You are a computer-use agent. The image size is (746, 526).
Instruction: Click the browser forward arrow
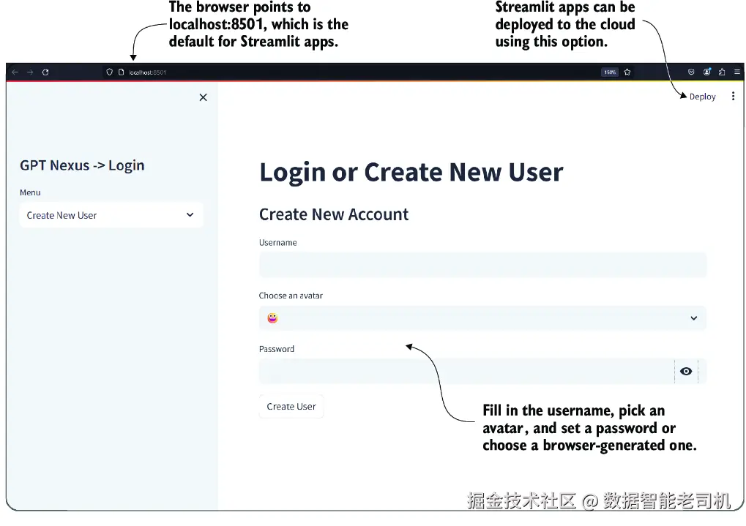(30, 72)
